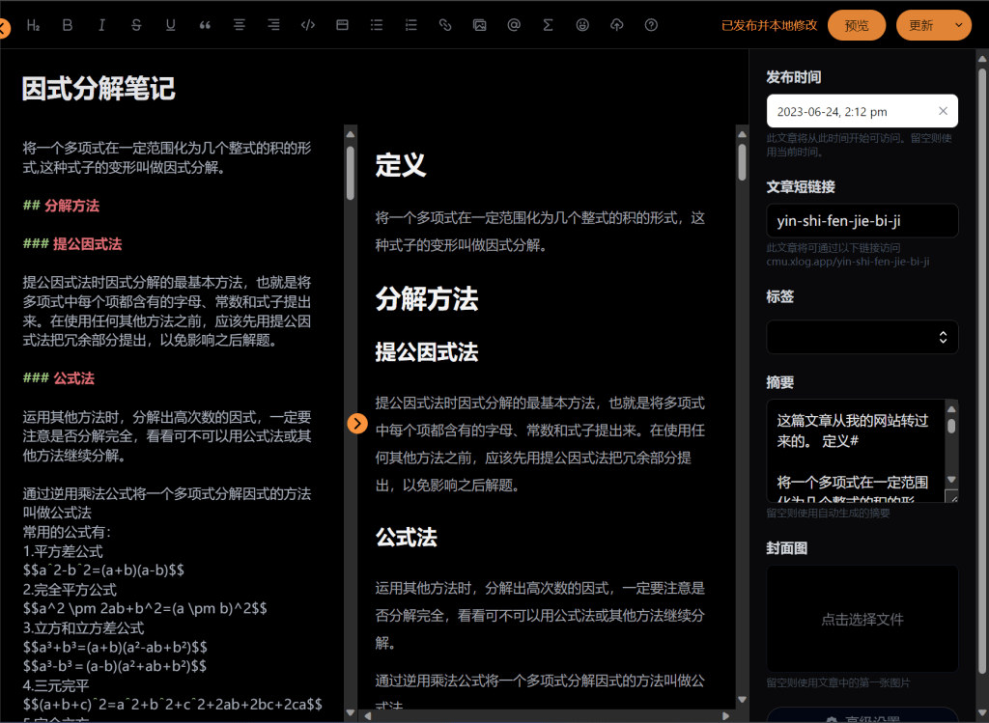Open the dropdown arrow beside 更新

[x=958, y=25]
